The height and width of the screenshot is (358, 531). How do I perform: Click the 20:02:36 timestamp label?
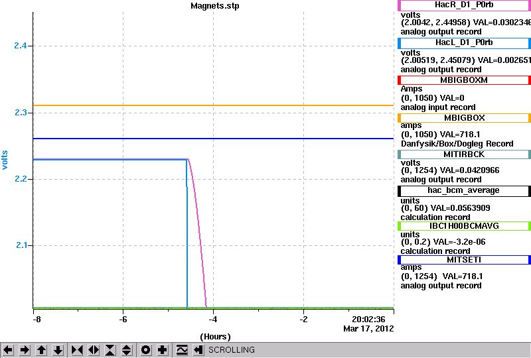[x=368, y=320]
